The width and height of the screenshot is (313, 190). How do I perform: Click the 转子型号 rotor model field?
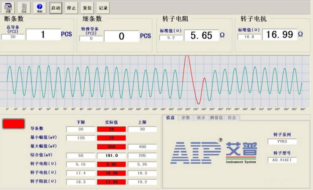tap(282, 160)
